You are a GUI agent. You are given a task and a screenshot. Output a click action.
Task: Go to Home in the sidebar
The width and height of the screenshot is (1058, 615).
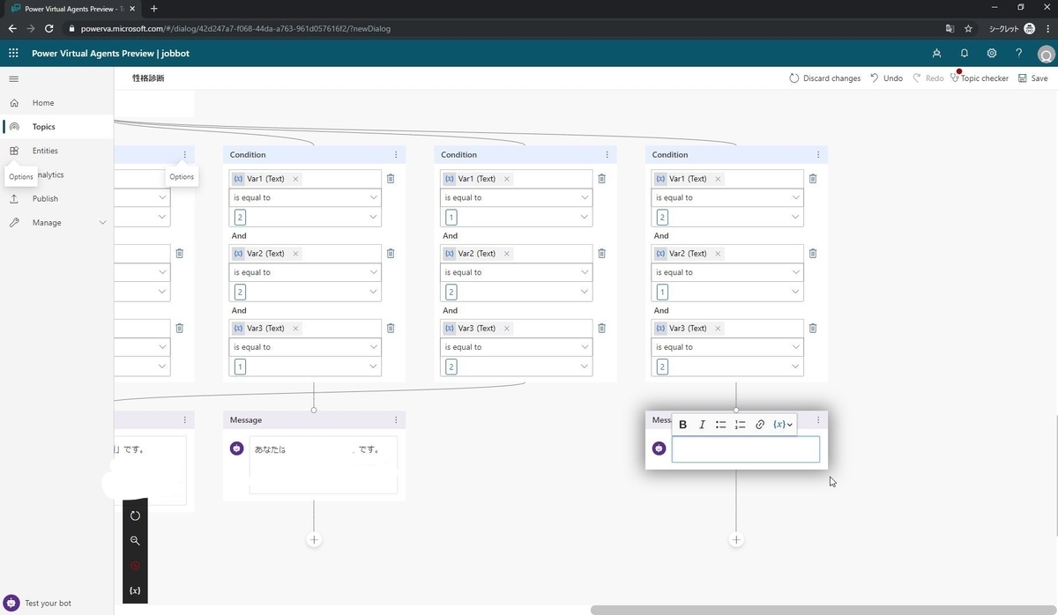pos(43,103)
